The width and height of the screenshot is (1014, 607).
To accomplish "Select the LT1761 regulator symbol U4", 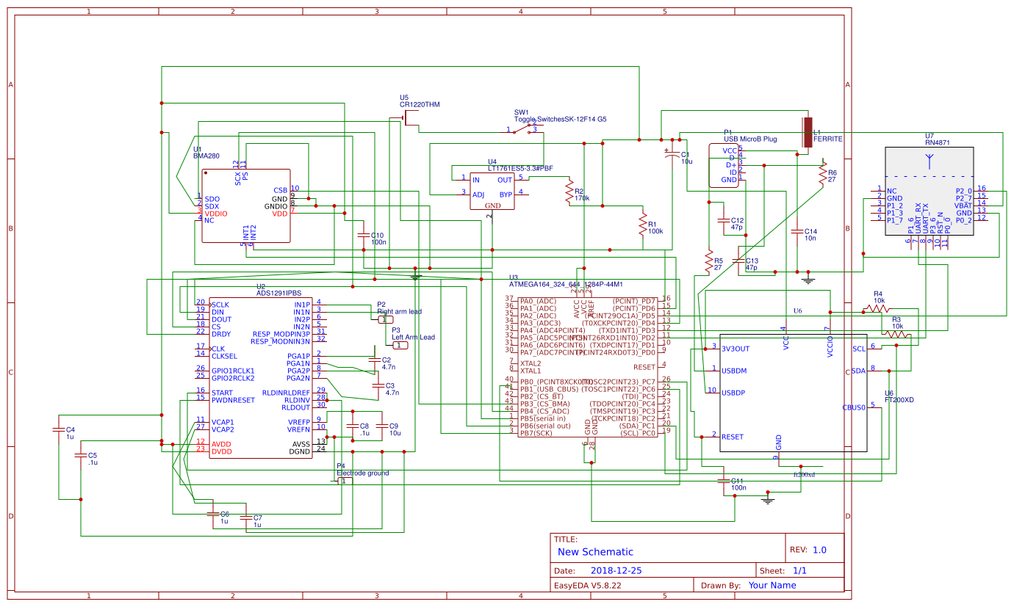I will (492, 191).
